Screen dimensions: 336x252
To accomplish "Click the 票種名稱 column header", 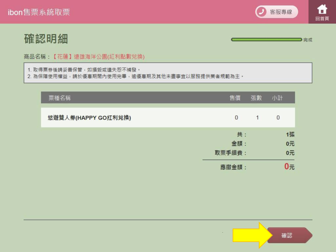I will 60,98.
